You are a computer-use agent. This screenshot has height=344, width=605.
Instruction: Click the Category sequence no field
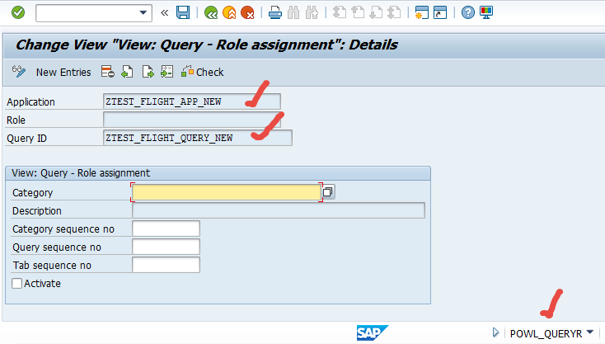[x=166, y=229]
